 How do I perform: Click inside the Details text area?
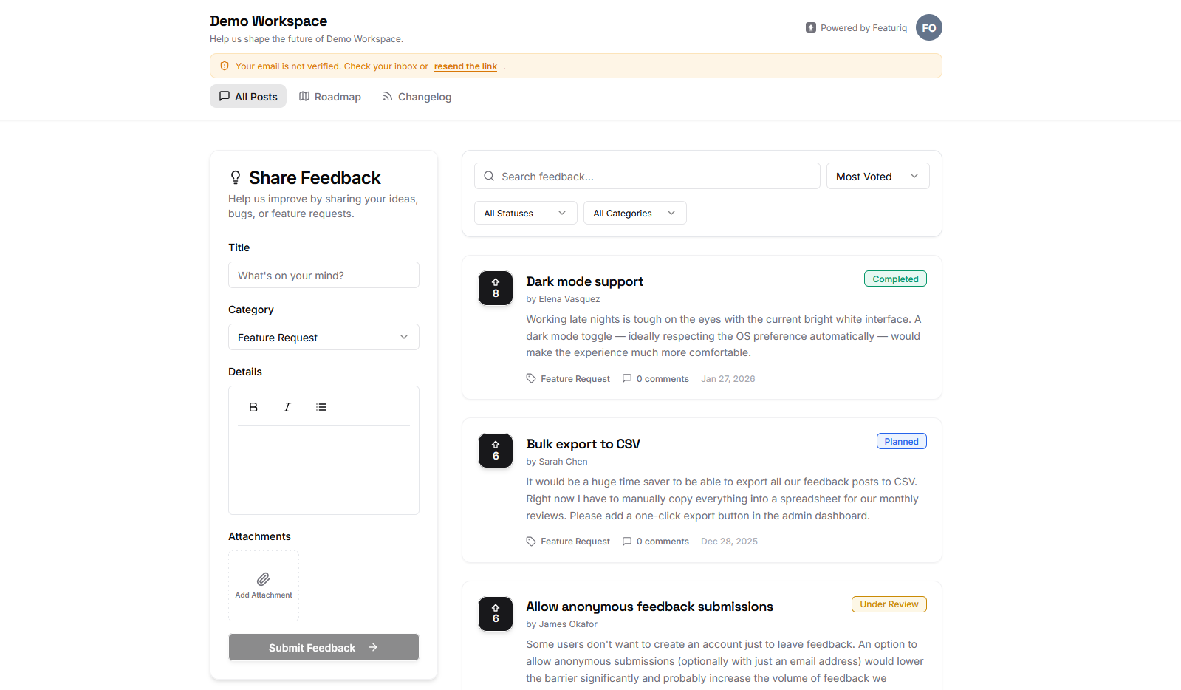[x=324, y=469]
